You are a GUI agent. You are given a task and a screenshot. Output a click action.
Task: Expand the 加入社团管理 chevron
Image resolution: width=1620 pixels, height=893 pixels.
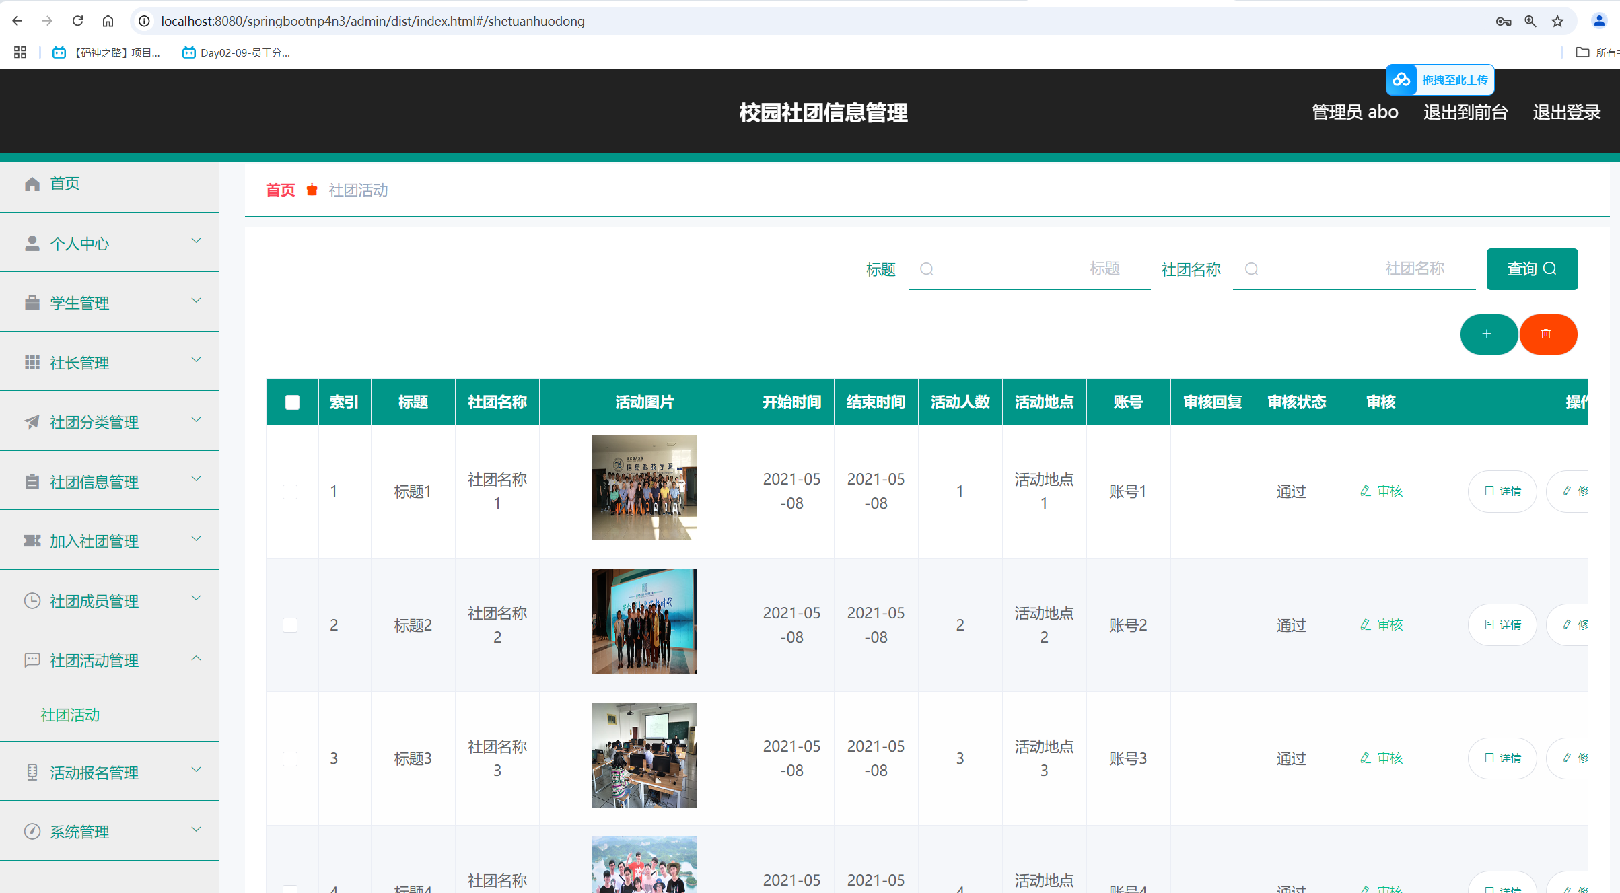pyautogui.click(x=196, y=538)
